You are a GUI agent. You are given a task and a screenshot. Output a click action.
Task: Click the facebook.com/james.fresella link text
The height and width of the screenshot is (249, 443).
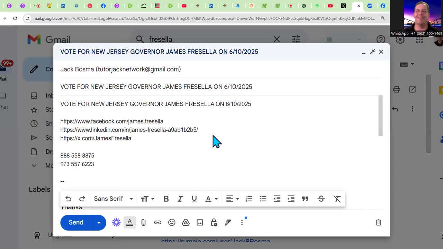pyautogui.click(x=112, y=121)
